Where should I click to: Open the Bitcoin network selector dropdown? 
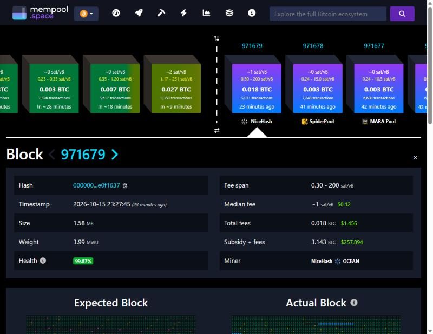pyautogui.click(x=86, y=14)
